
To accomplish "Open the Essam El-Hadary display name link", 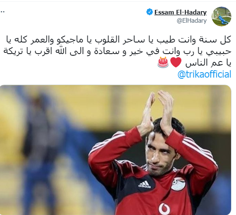I will pyautogui.click(x=181, y=12).
